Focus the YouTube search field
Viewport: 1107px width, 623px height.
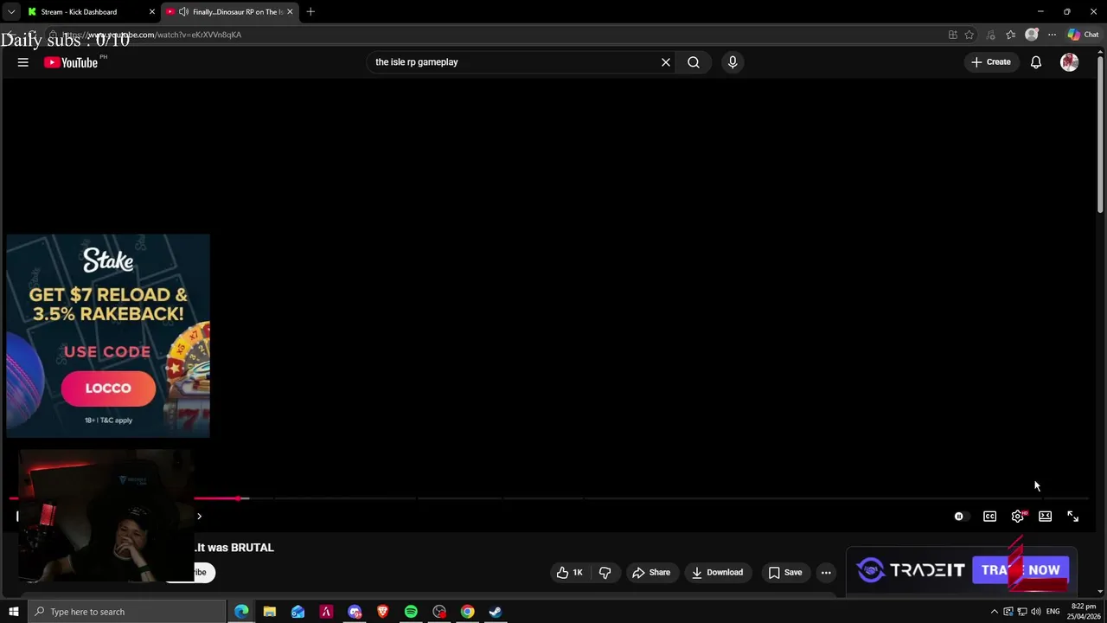(513, 62)
